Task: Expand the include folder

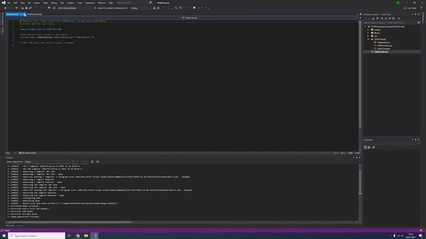Action: (368, 30)
